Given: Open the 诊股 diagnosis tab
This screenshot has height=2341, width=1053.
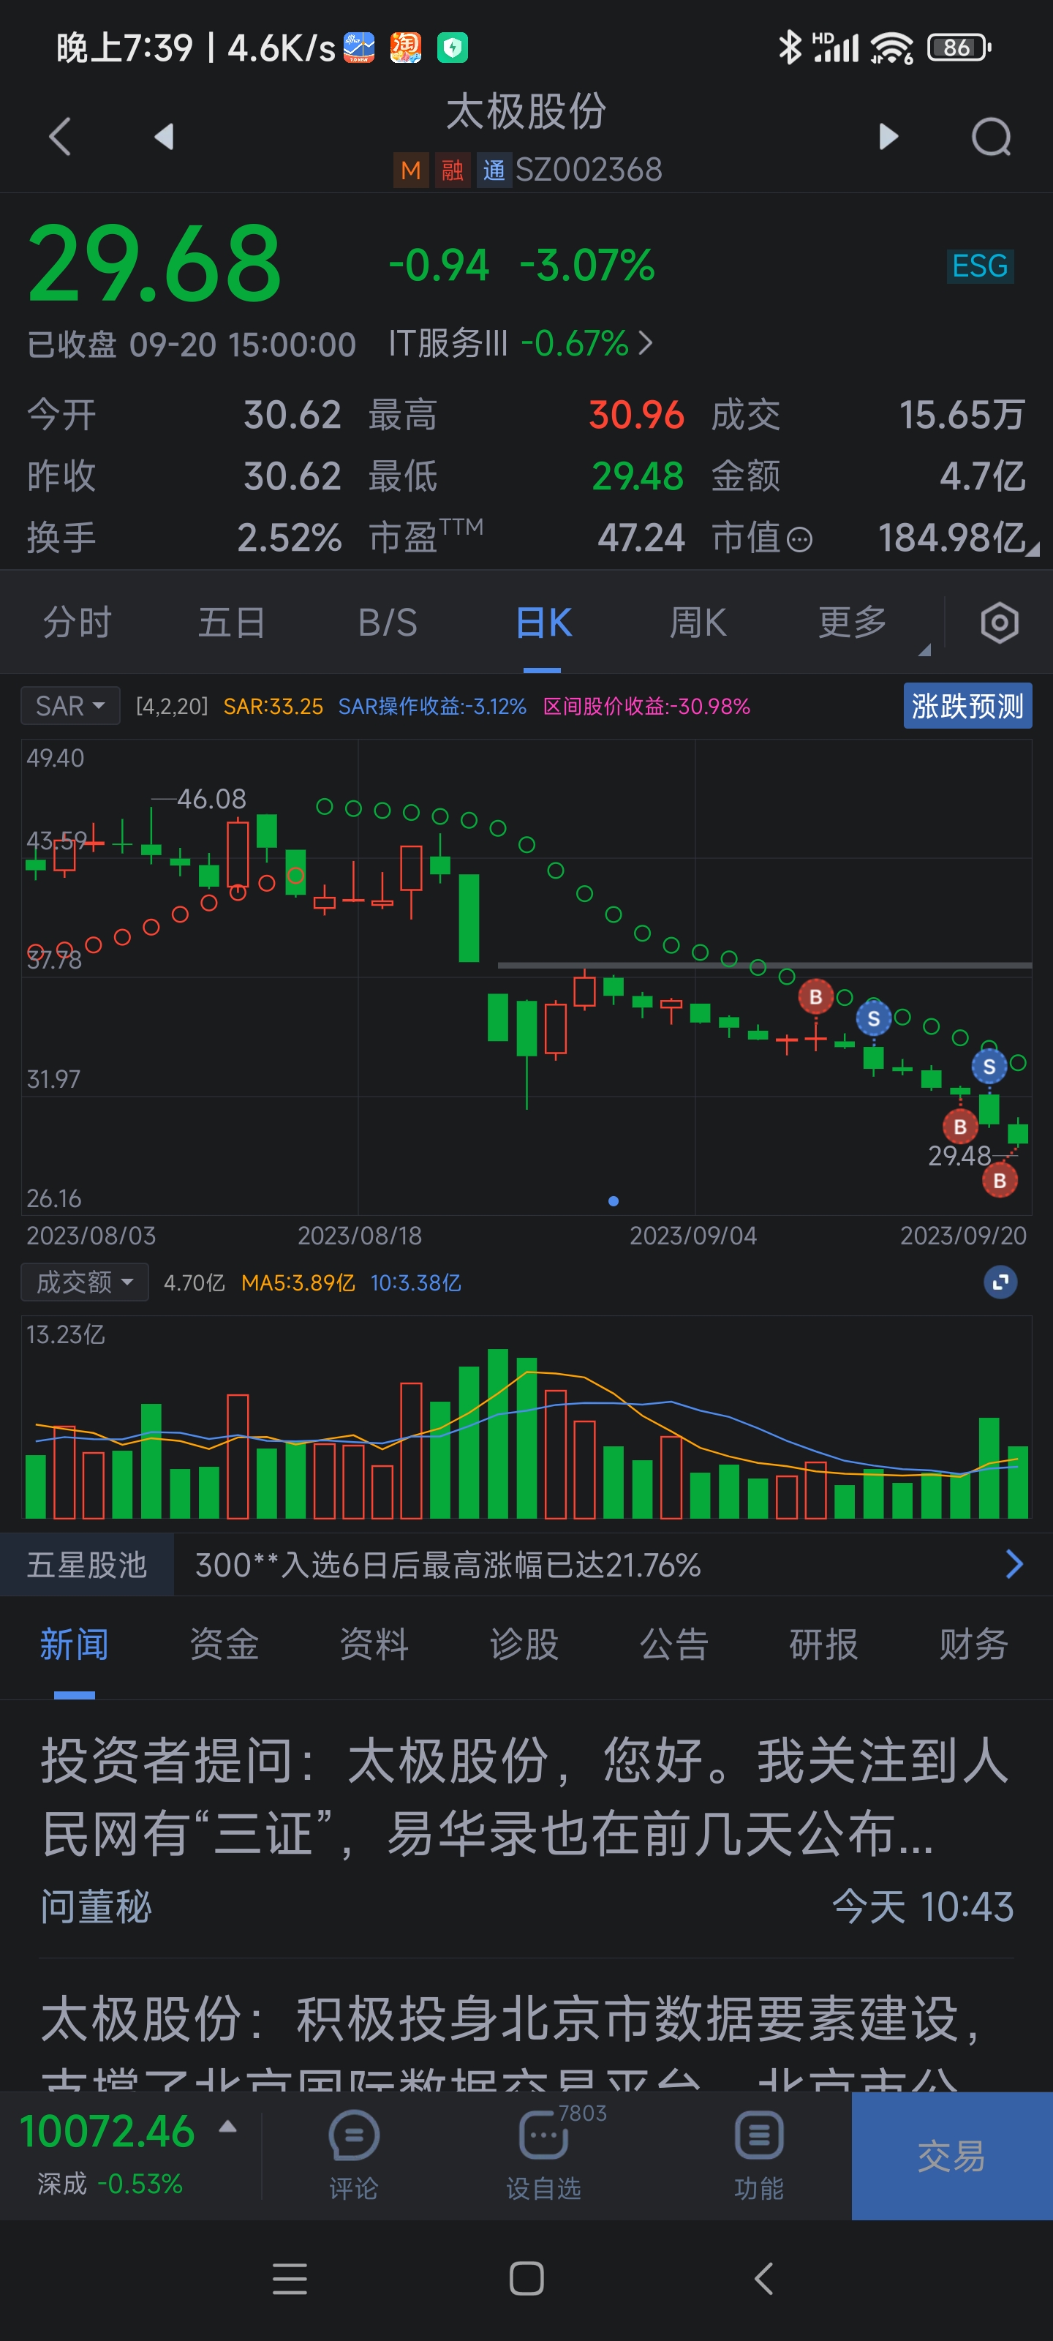Looking at the screenshot, I should (524, 1645).
